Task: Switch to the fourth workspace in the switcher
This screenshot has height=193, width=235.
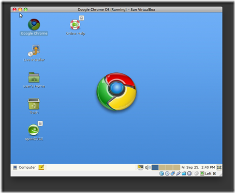Action: point(177,167)
